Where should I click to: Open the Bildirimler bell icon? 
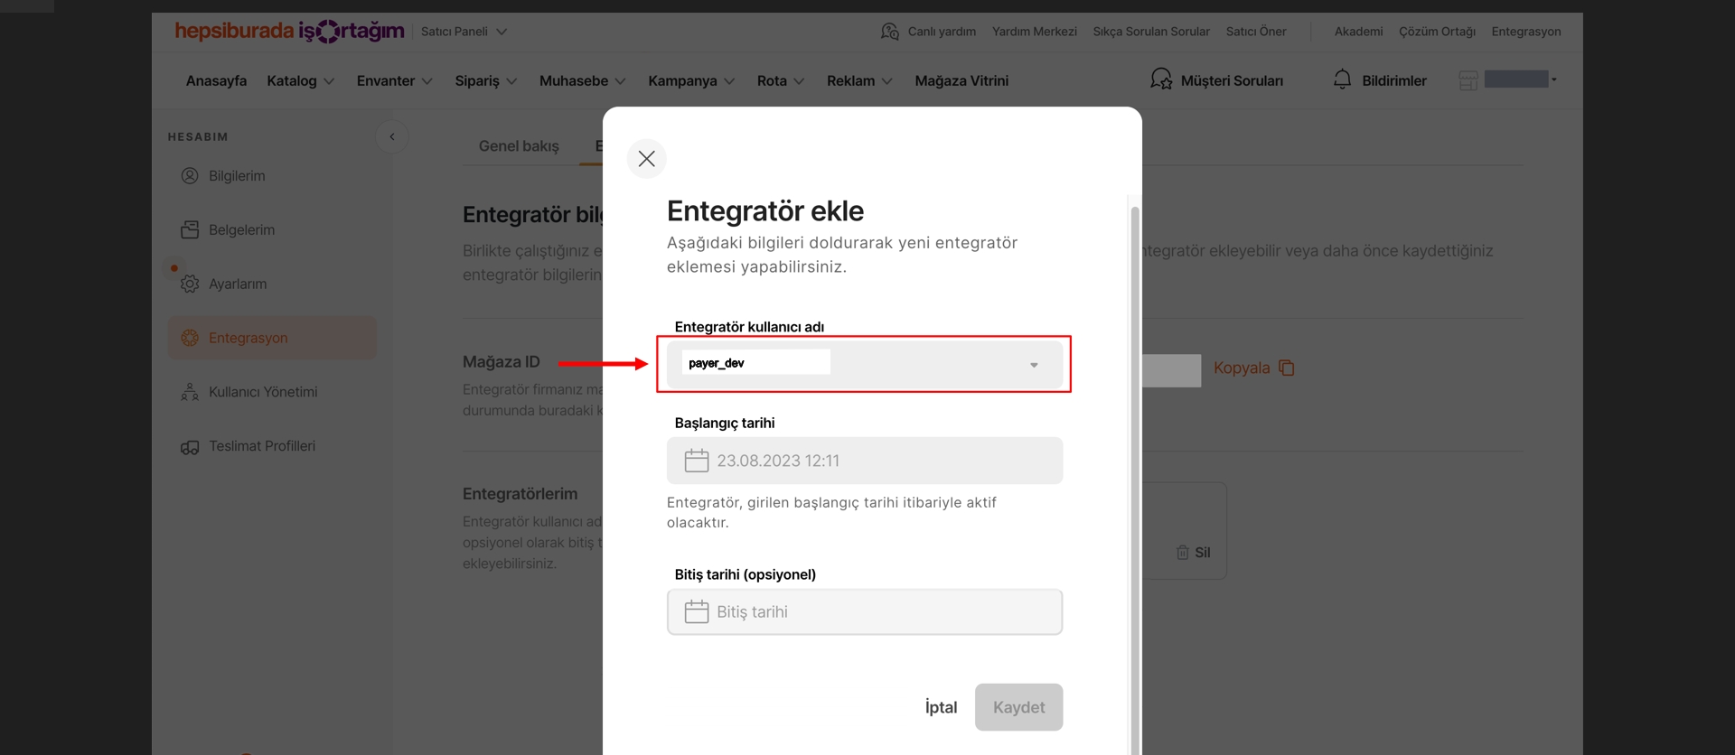tap(1342, 80)
